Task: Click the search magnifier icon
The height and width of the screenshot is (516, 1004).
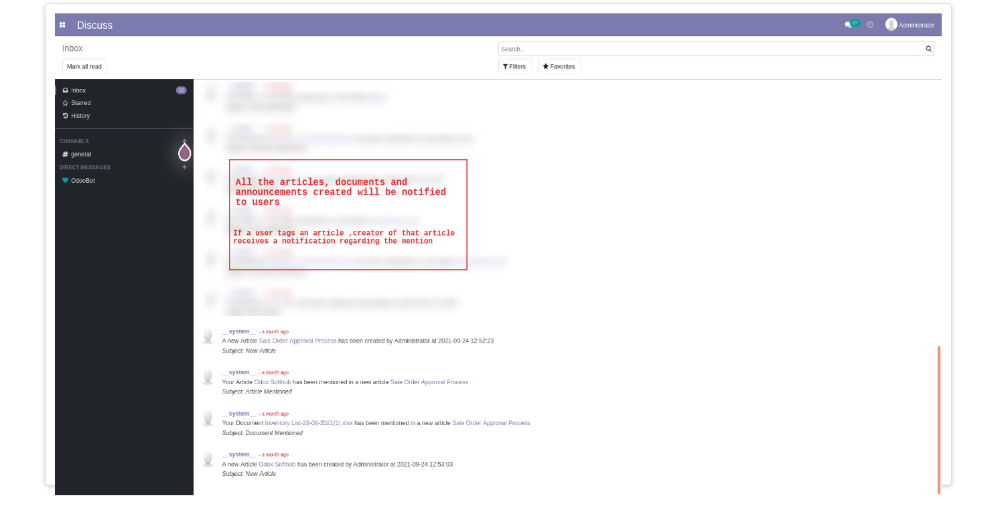Action: (x=929, y=49)
